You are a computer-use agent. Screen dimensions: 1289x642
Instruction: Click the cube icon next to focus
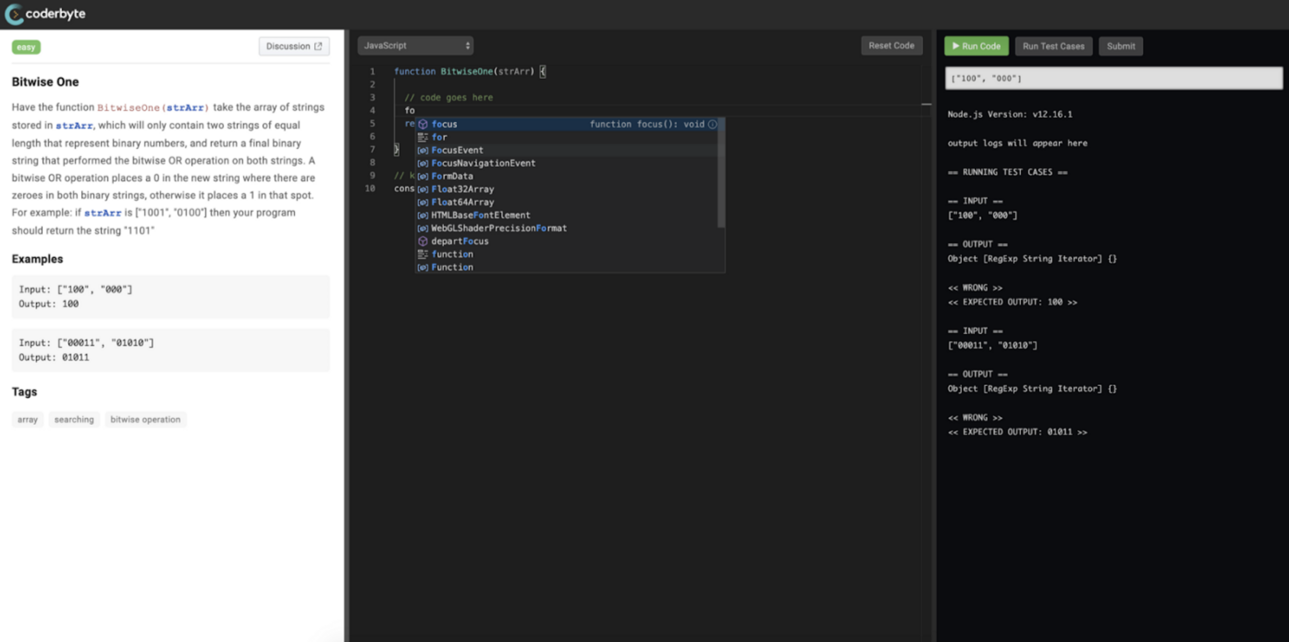[423, 124]
